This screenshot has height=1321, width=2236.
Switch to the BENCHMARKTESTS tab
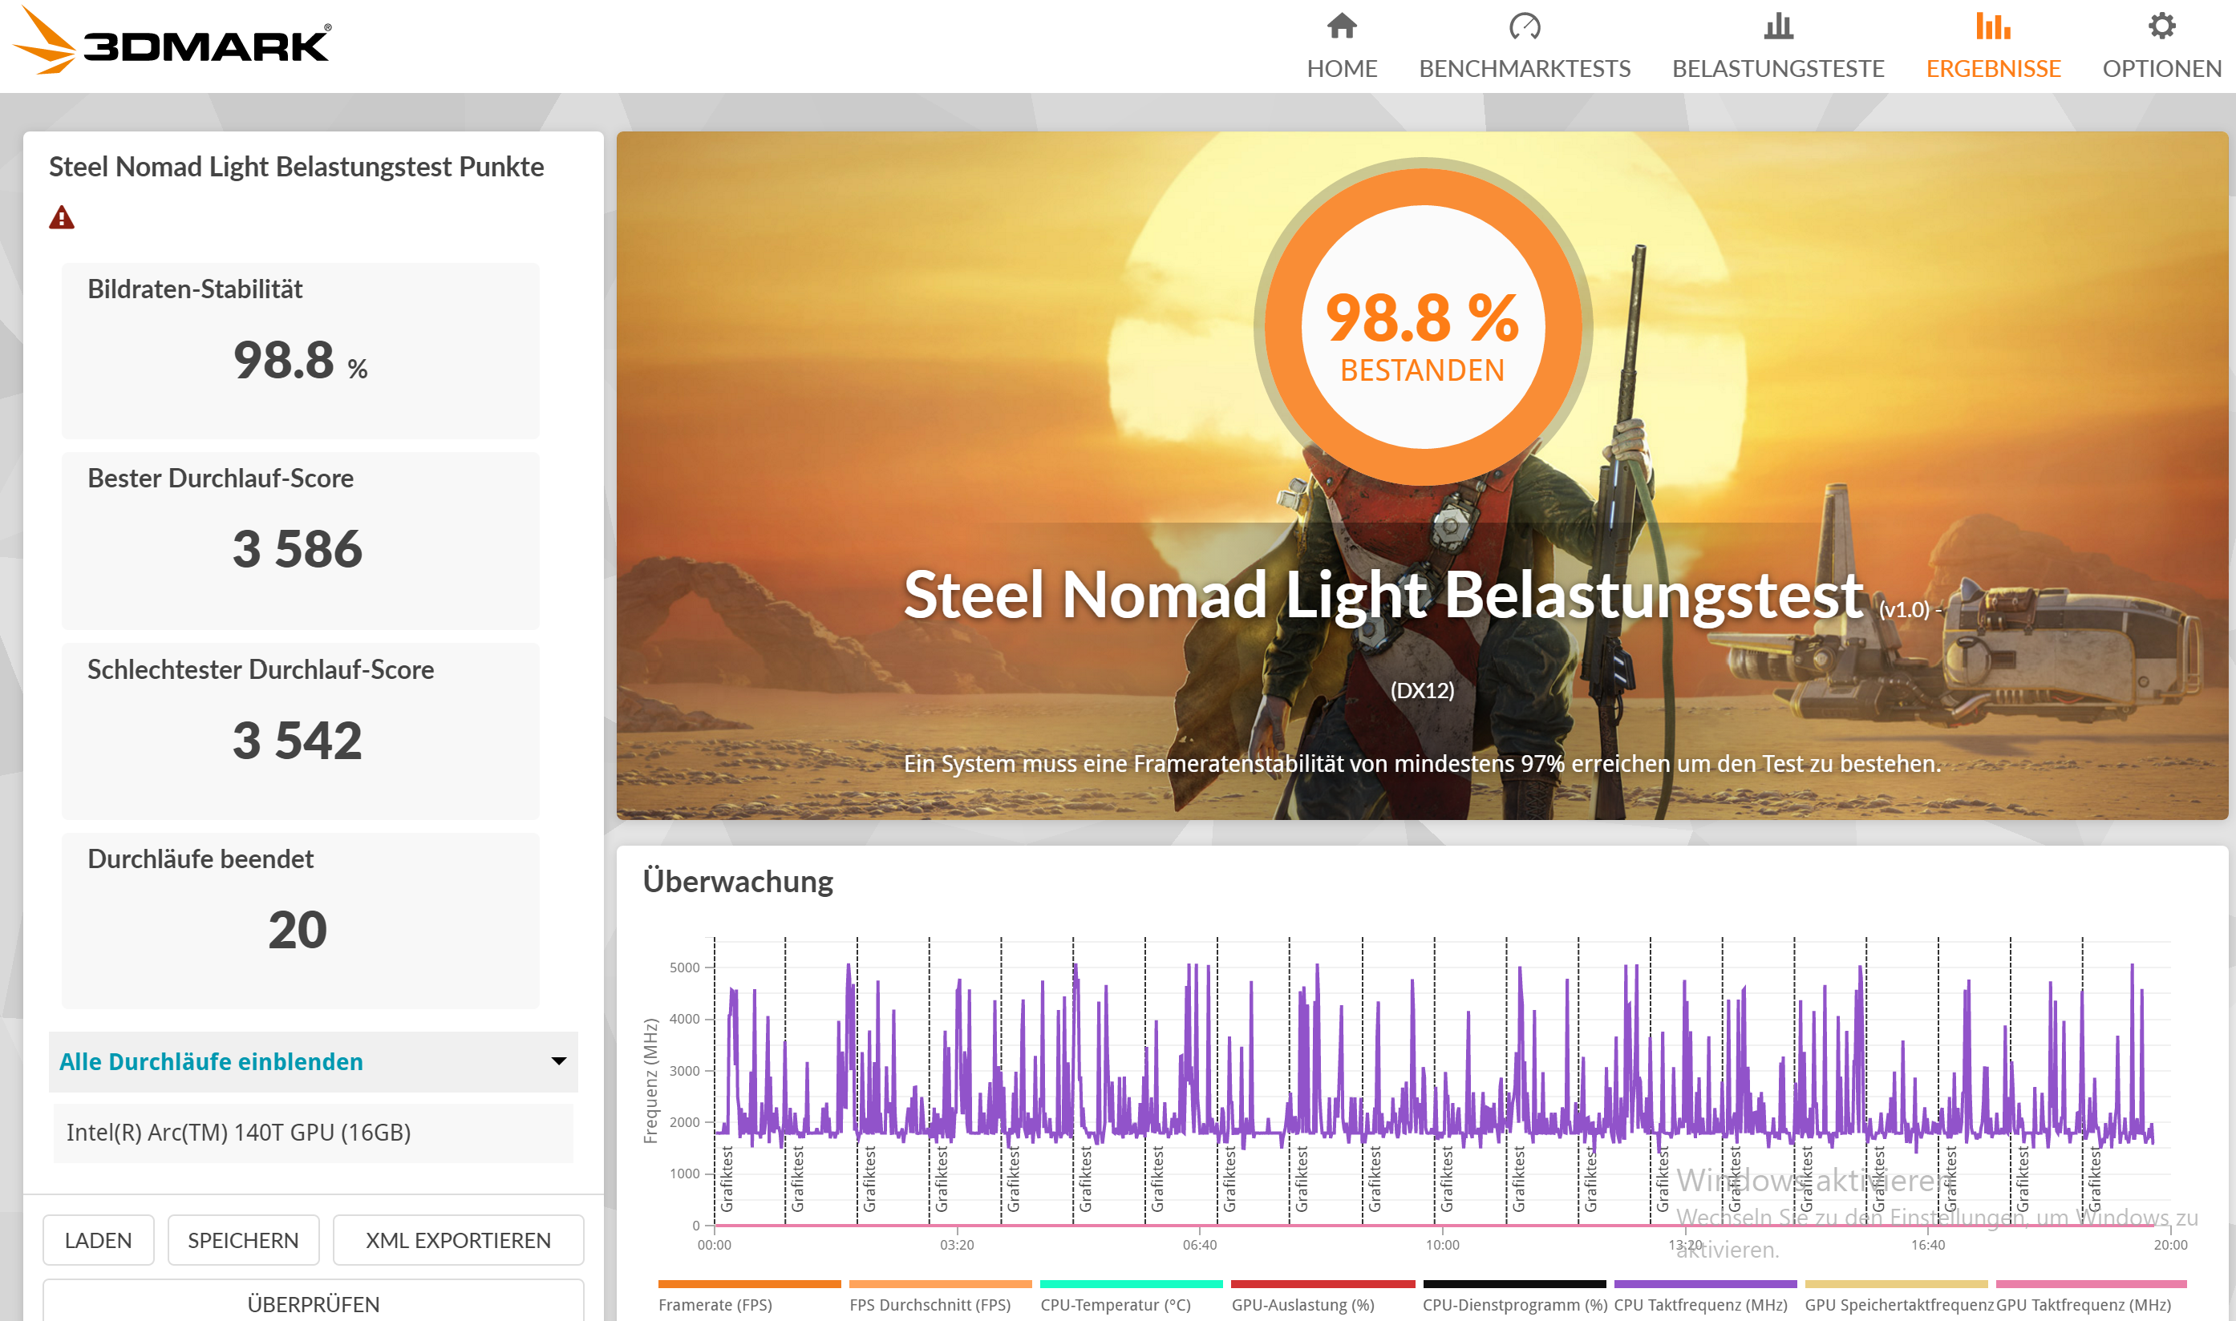coord(1524,69)
